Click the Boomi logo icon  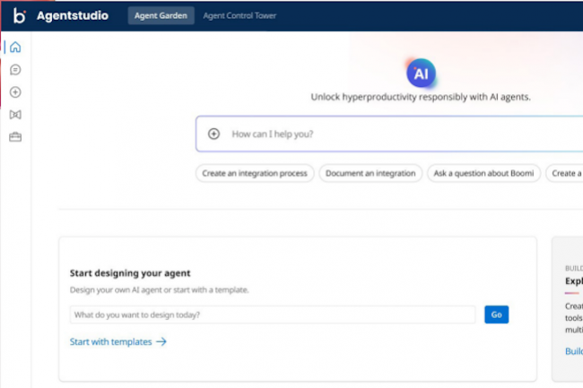coord(20,15)
